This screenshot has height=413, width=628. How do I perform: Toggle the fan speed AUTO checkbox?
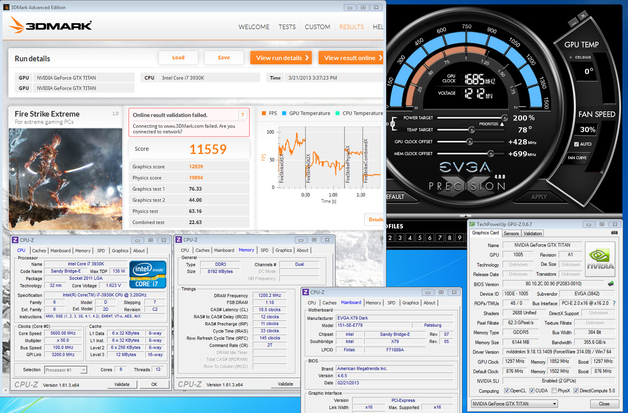point(577,144)
